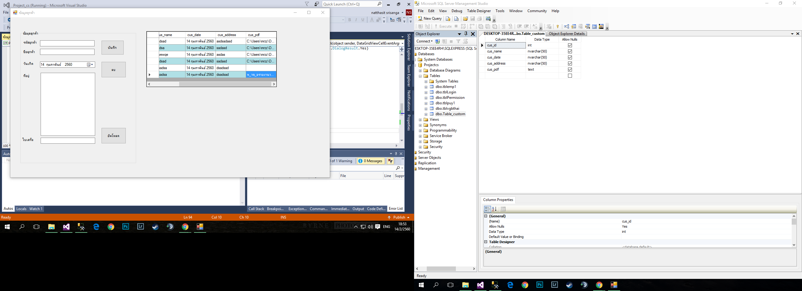Open the Table Designer menu
The height and width of the screenshot is (291, 802).
(x=479, y=11)
